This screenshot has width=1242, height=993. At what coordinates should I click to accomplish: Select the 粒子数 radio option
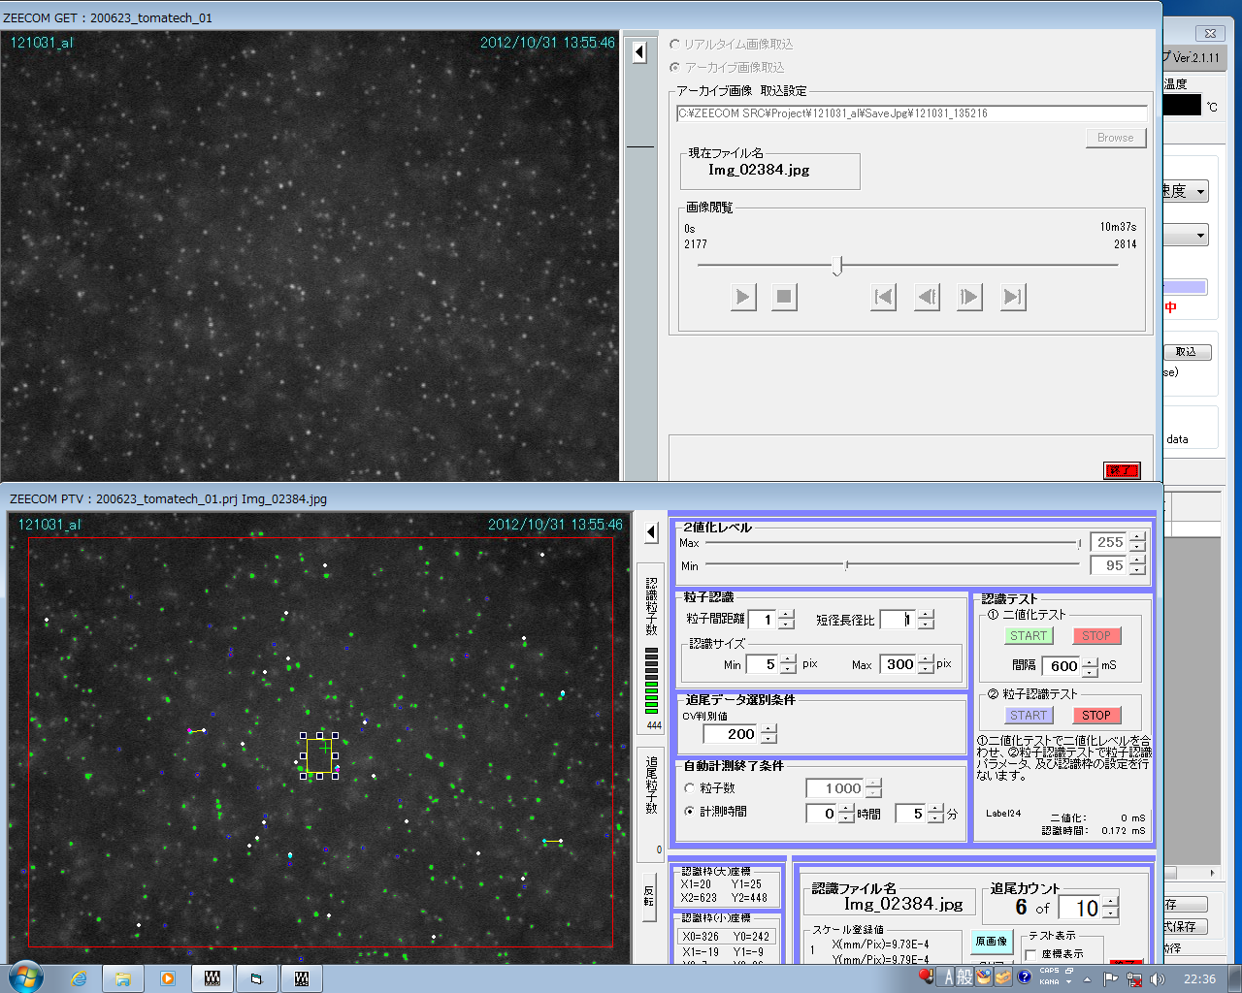(690, 788)
